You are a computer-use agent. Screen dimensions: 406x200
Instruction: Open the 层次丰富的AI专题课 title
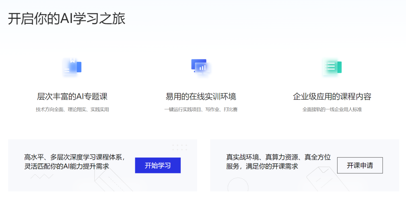[72, 97]
